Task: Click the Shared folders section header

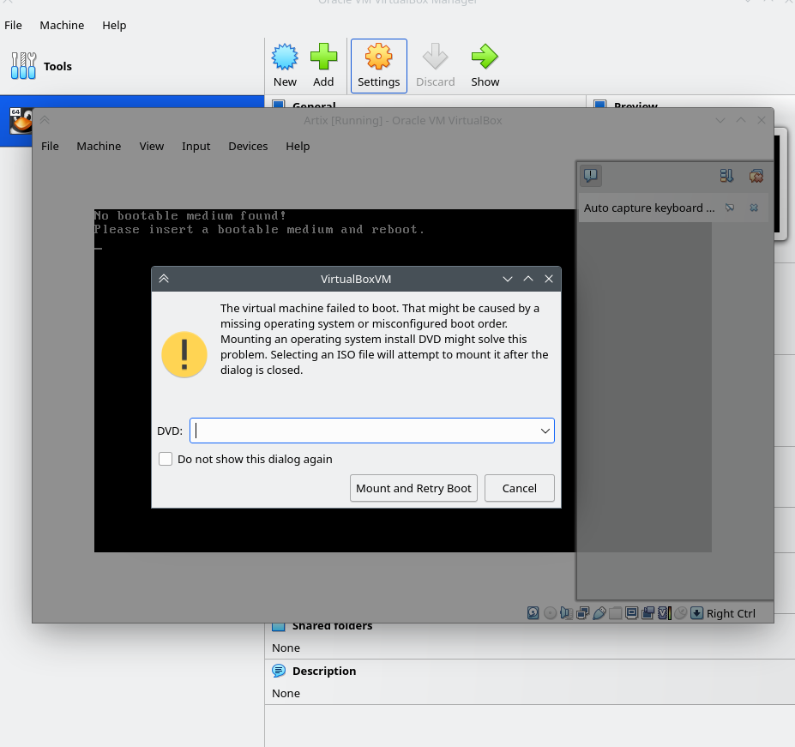Action: [x=332, y=626]
